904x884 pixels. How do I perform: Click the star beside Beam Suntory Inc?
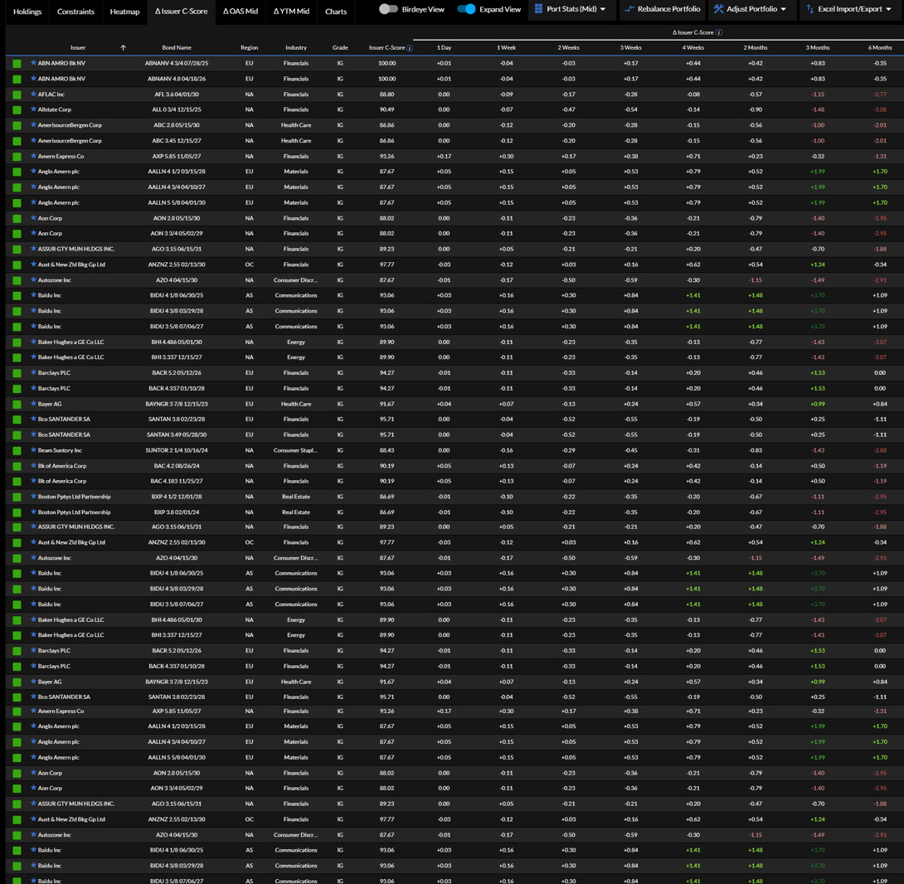34,450
